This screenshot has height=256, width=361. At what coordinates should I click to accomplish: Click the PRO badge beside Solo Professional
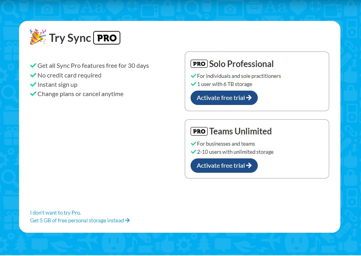pyautogui.click(x=199, y=64)
